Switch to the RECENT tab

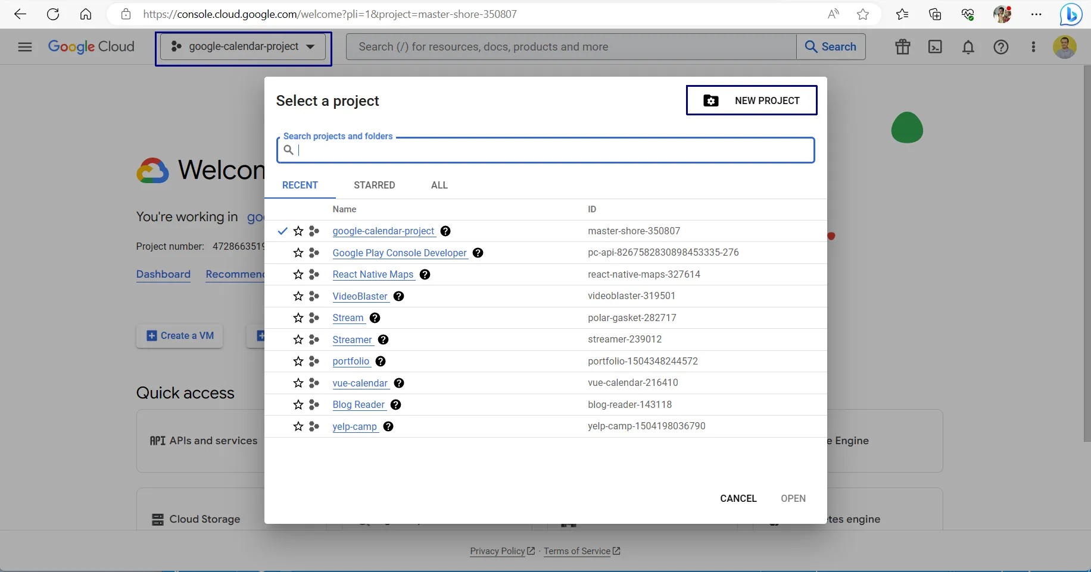[300, 185]
